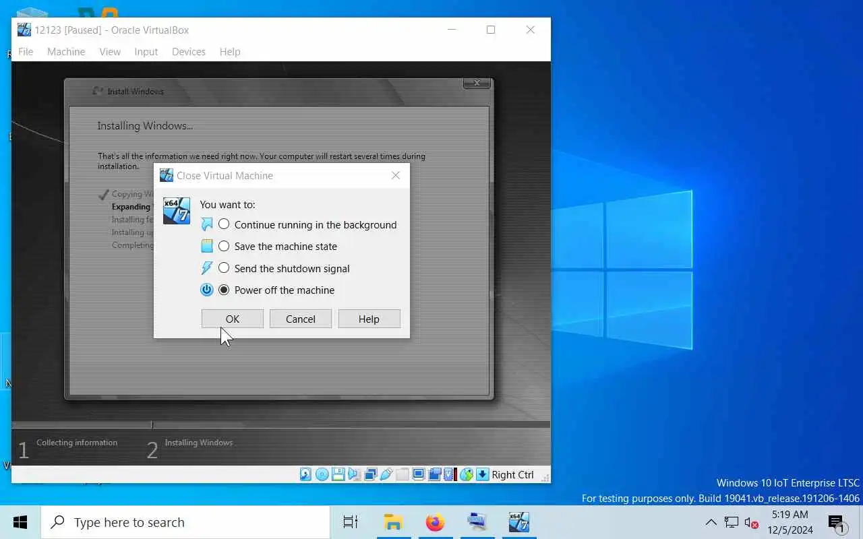Click the lightning icon beside shutdown signal
Screen dimensions: 863x539
tap(207, 268)
